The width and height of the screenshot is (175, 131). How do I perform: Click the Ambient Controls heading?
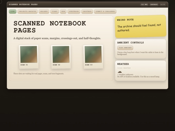[x=131, y=43]
